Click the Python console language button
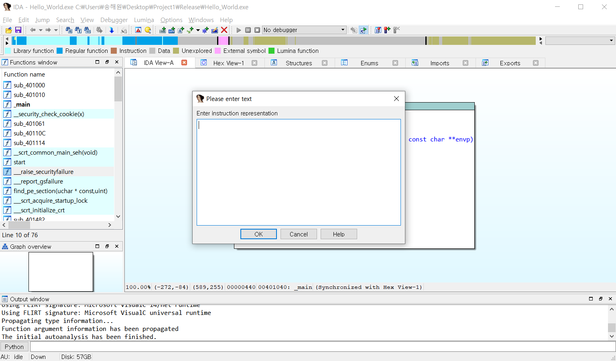 point(14,347)
